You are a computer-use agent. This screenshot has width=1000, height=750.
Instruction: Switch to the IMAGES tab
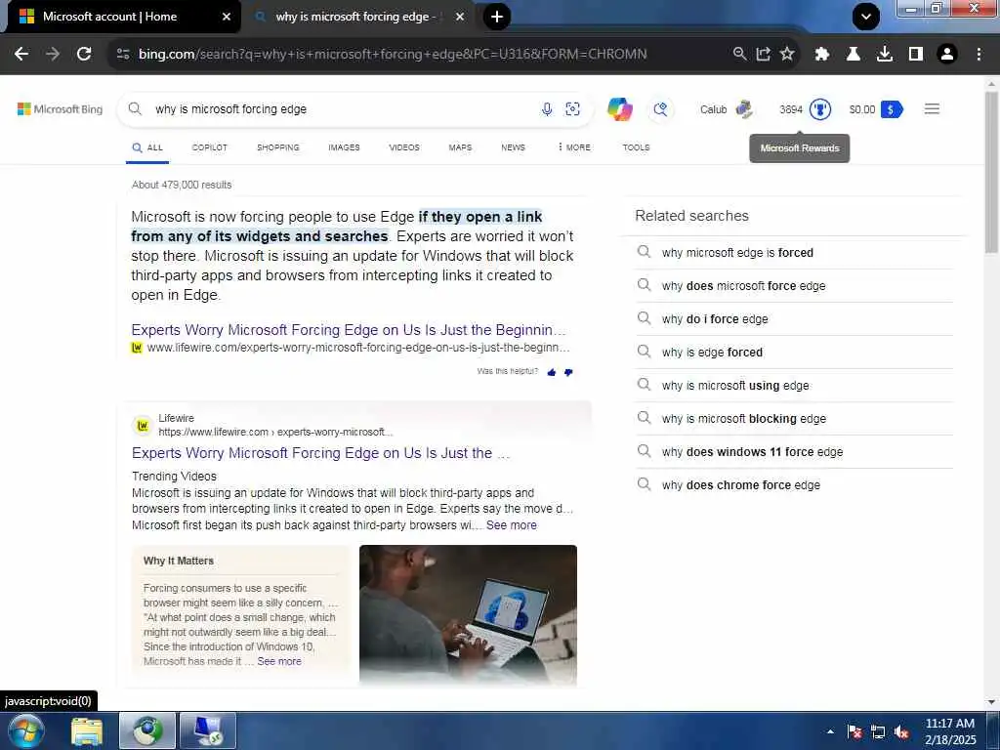pyautogui.click(x=344, y=147)
